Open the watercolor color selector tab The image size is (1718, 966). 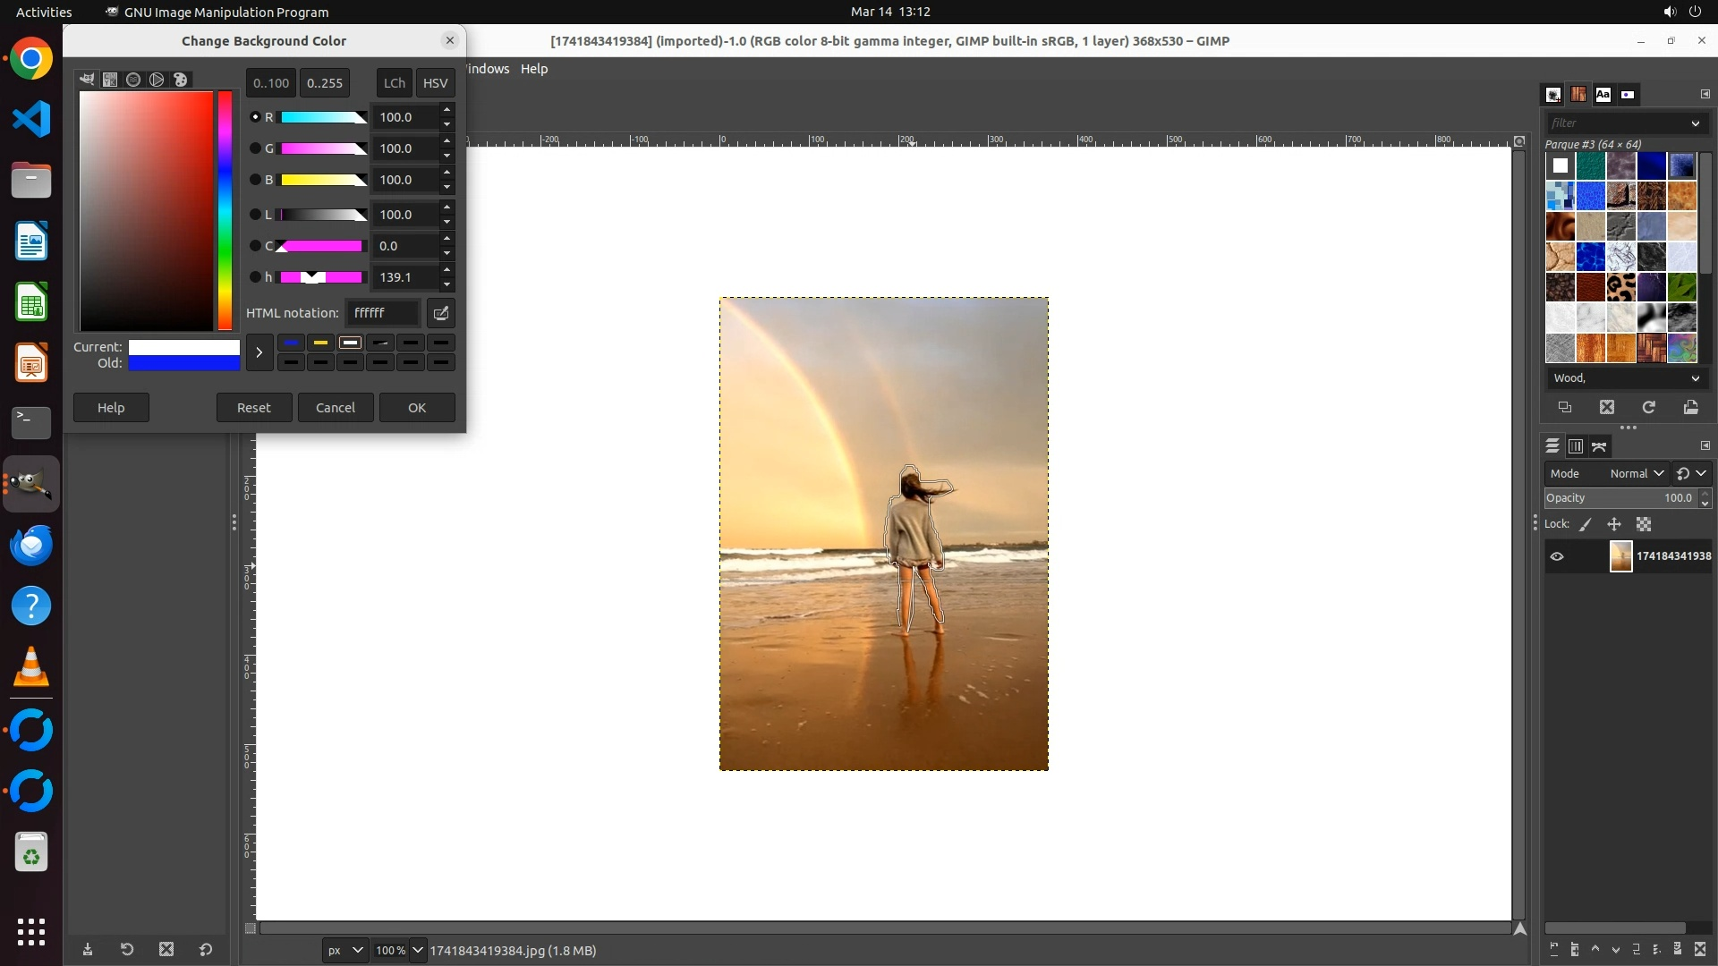(133, 80)
